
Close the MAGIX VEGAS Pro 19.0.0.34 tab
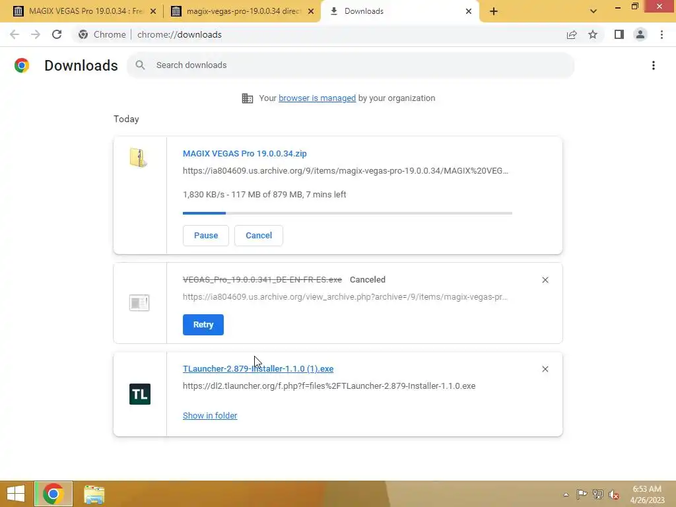[x=153, y=11]
